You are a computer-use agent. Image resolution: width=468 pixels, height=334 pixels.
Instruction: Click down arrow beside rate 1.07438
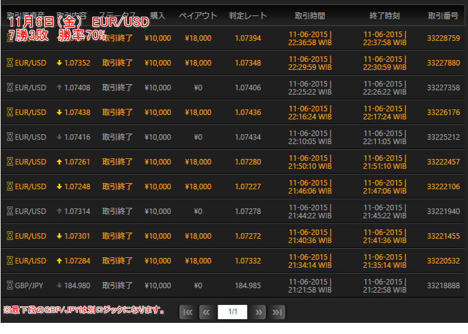pyautogui.click(x=59, y=113)
